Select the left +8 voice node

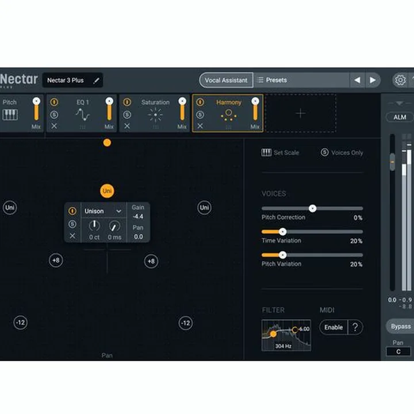56,260
